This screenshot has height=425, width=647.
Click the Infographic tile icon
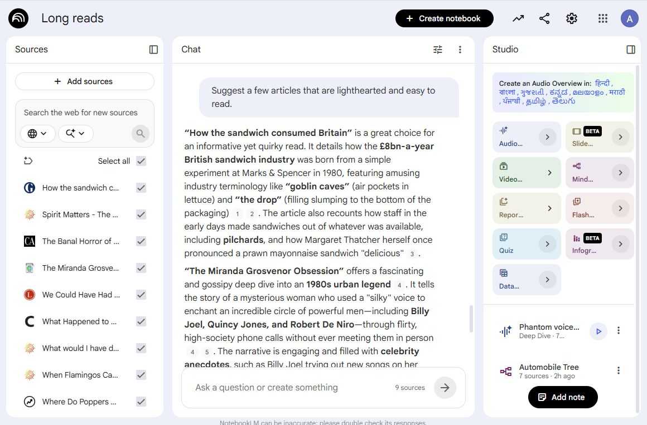coord(576,238)
